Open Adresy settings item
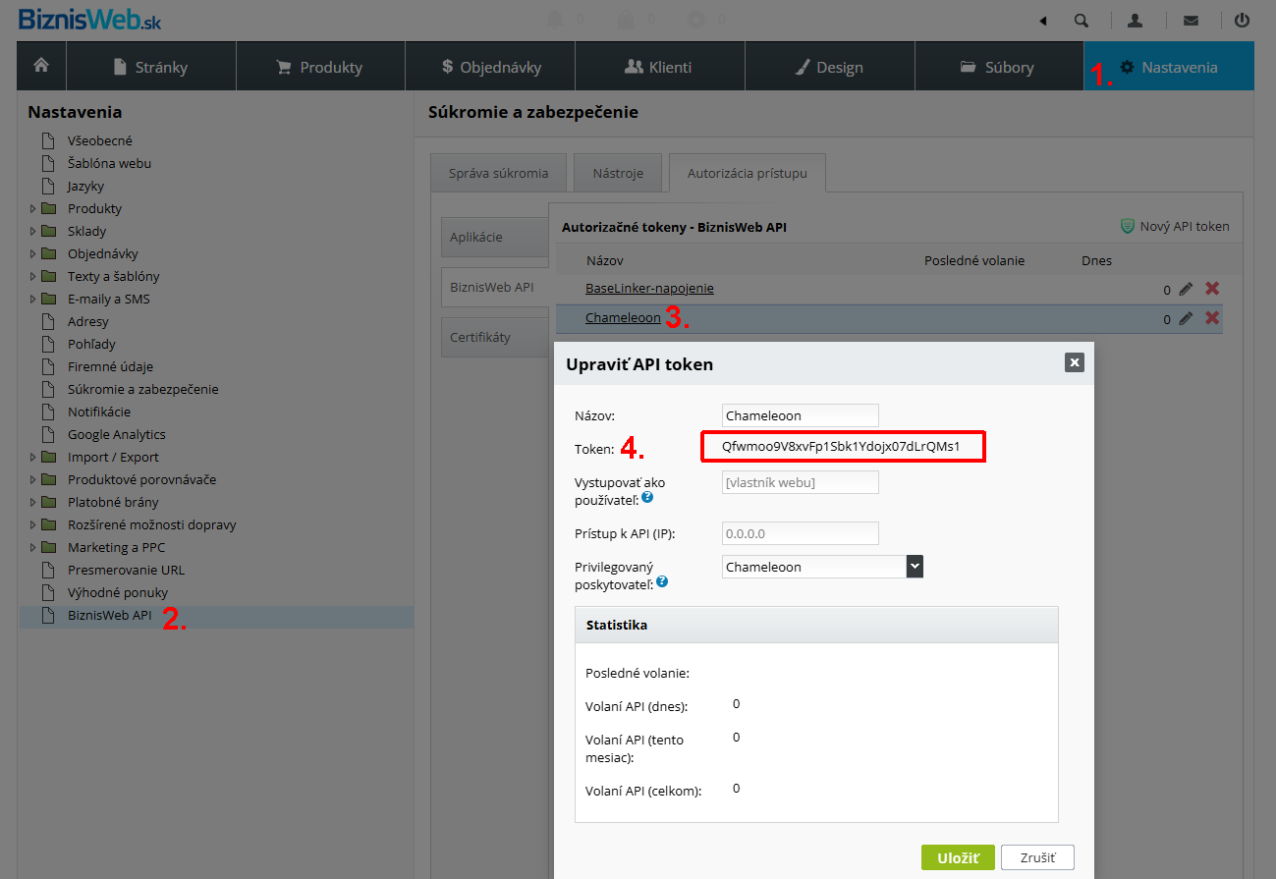 pyautogui.click(x=88, y=321)
